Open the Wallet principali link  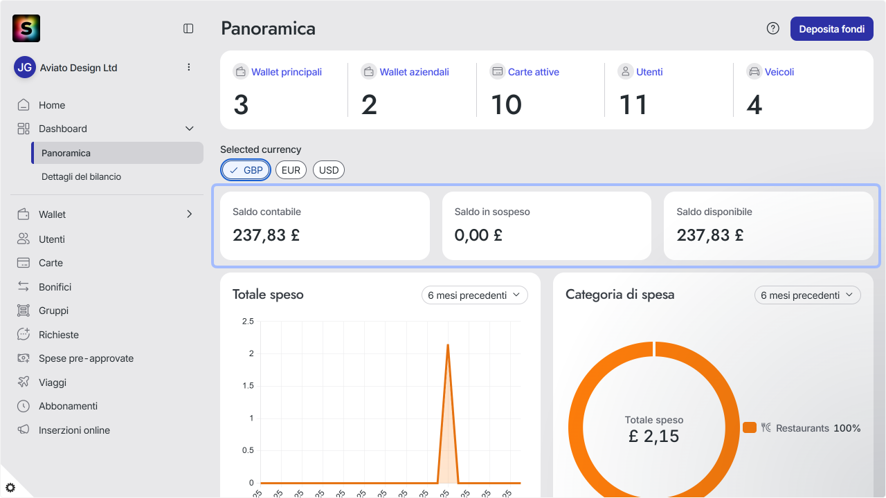287,72
